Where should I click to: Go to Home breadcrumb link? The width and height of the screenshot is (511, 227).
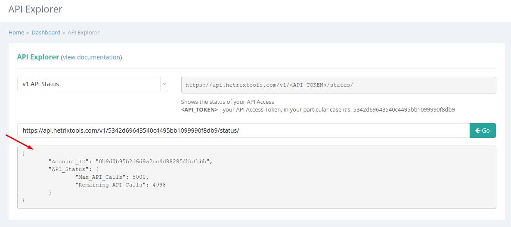(16, 33)
